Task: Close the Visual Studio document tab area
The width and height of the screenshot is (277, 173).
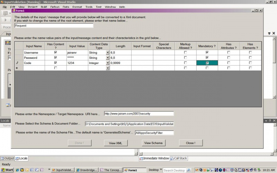Action: pyautogui.click(x=274, y=33)
